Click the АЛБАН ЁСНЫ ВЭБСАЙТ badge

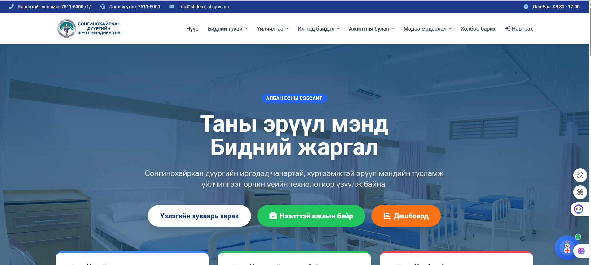(294, 98)
